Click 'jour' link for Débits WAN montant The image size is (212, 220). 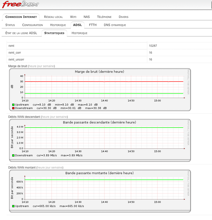(x=48, y=168)
